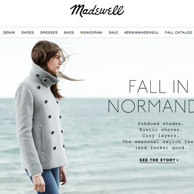This screenshot has width=194, height=194.
Task: Go to the Shoes section
Action: tap(28, 32)
